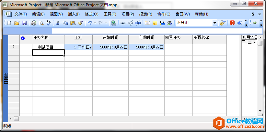Click the 1 工作日? duration cell
Image resolution: width=266 pixels, height=132 pixels.
78,47
